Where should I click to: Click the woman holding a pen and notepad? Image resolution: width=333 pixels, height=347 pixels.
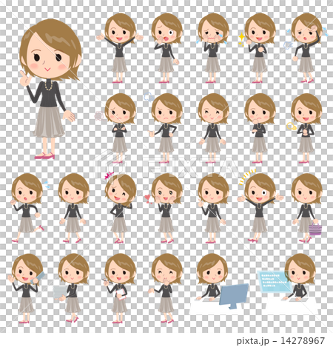click(x=119, y=289)
